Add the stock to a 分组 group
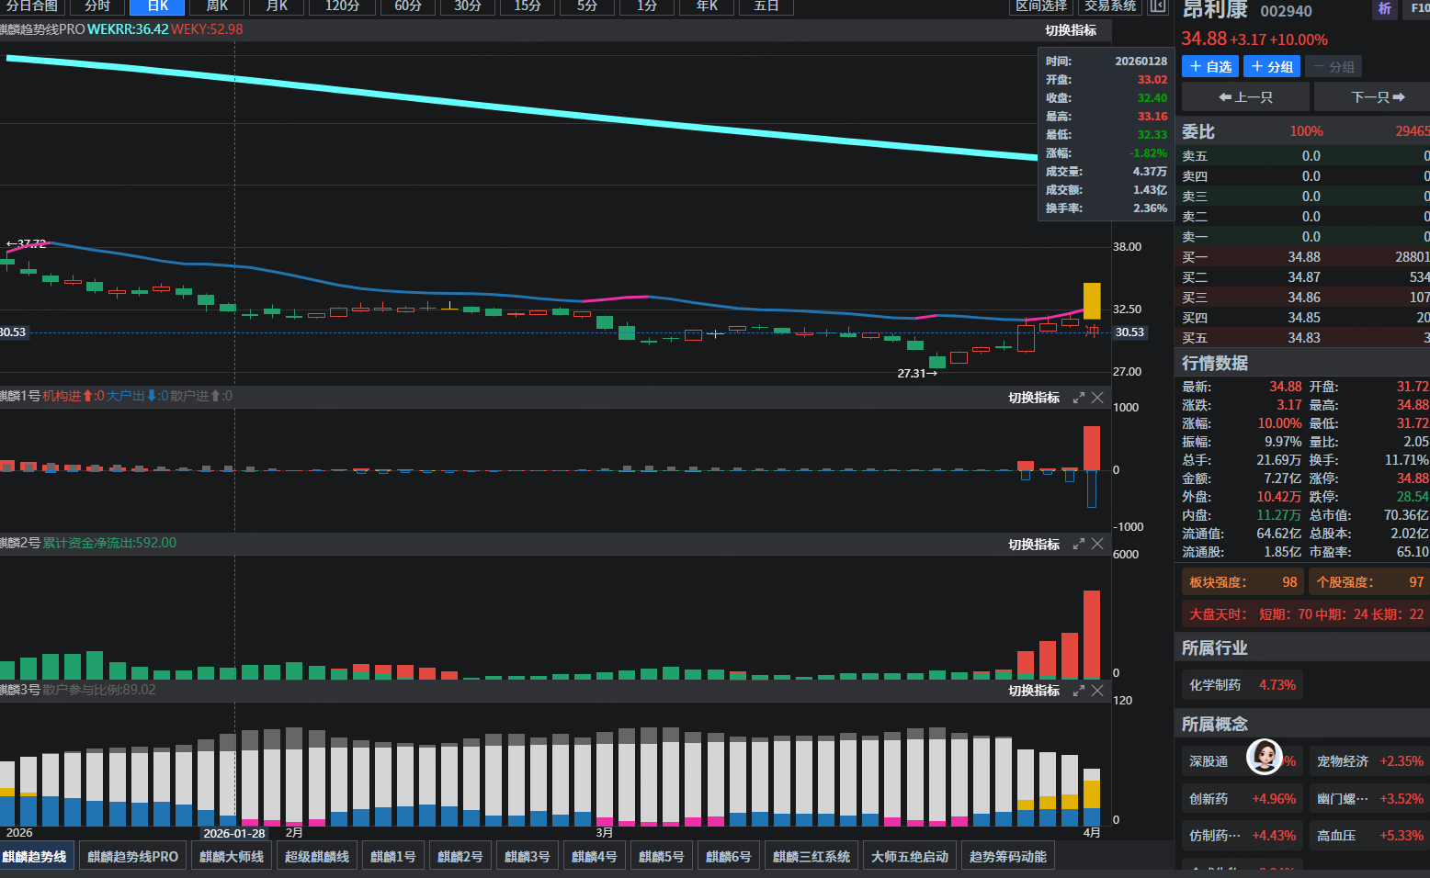 (1271, 66)
